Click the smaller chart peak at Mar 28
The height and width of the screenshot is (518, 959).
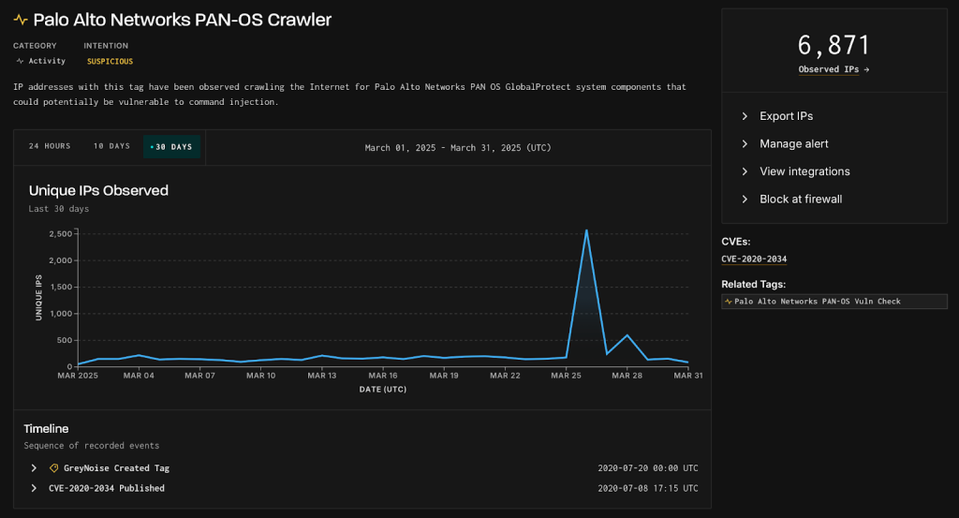pyautogui.click(x=627, y=335)
